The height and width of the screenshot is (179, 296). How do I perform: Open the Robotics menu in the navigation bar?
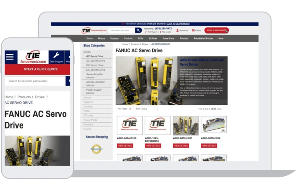(x=184, y=38)
